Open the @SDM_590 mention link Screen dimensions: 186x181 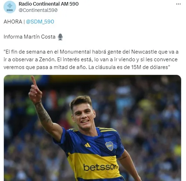pos(40,22)
